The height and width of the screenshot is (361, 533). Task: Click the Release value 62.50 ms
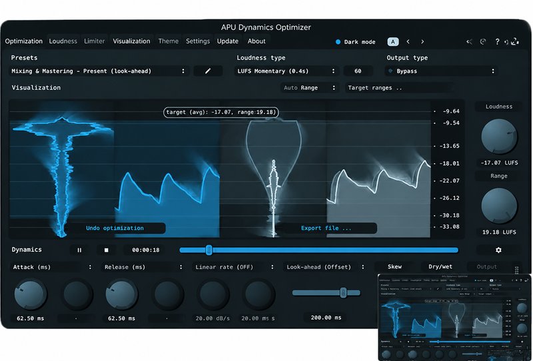(x=121, y=318)
